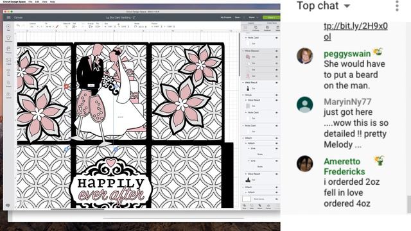
Task: Toggle visibility of first Slice Result layer
Action: point(277,100)
